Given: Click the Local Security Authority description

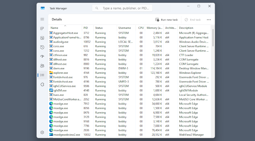Looking at the screenshot, I should coord(194,95).
